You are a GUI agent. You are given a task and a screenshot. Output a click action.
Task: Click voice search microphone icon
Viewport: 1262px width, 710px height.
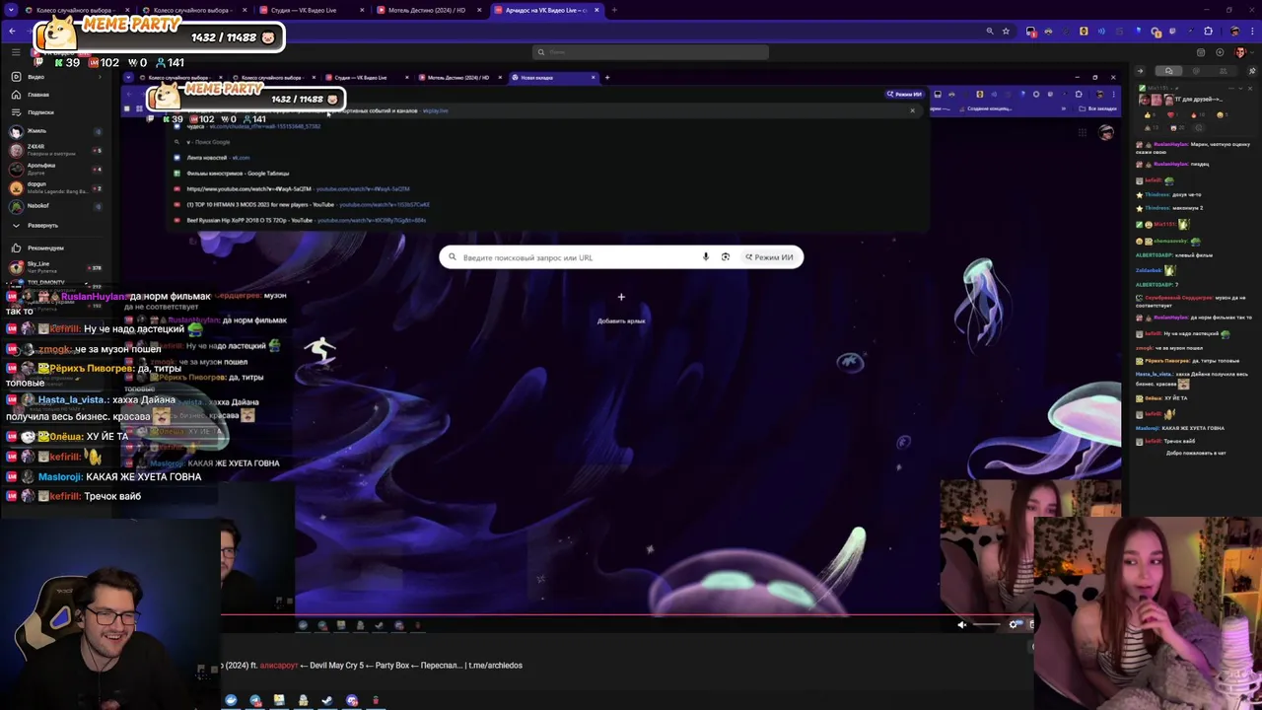click(706, 257)
